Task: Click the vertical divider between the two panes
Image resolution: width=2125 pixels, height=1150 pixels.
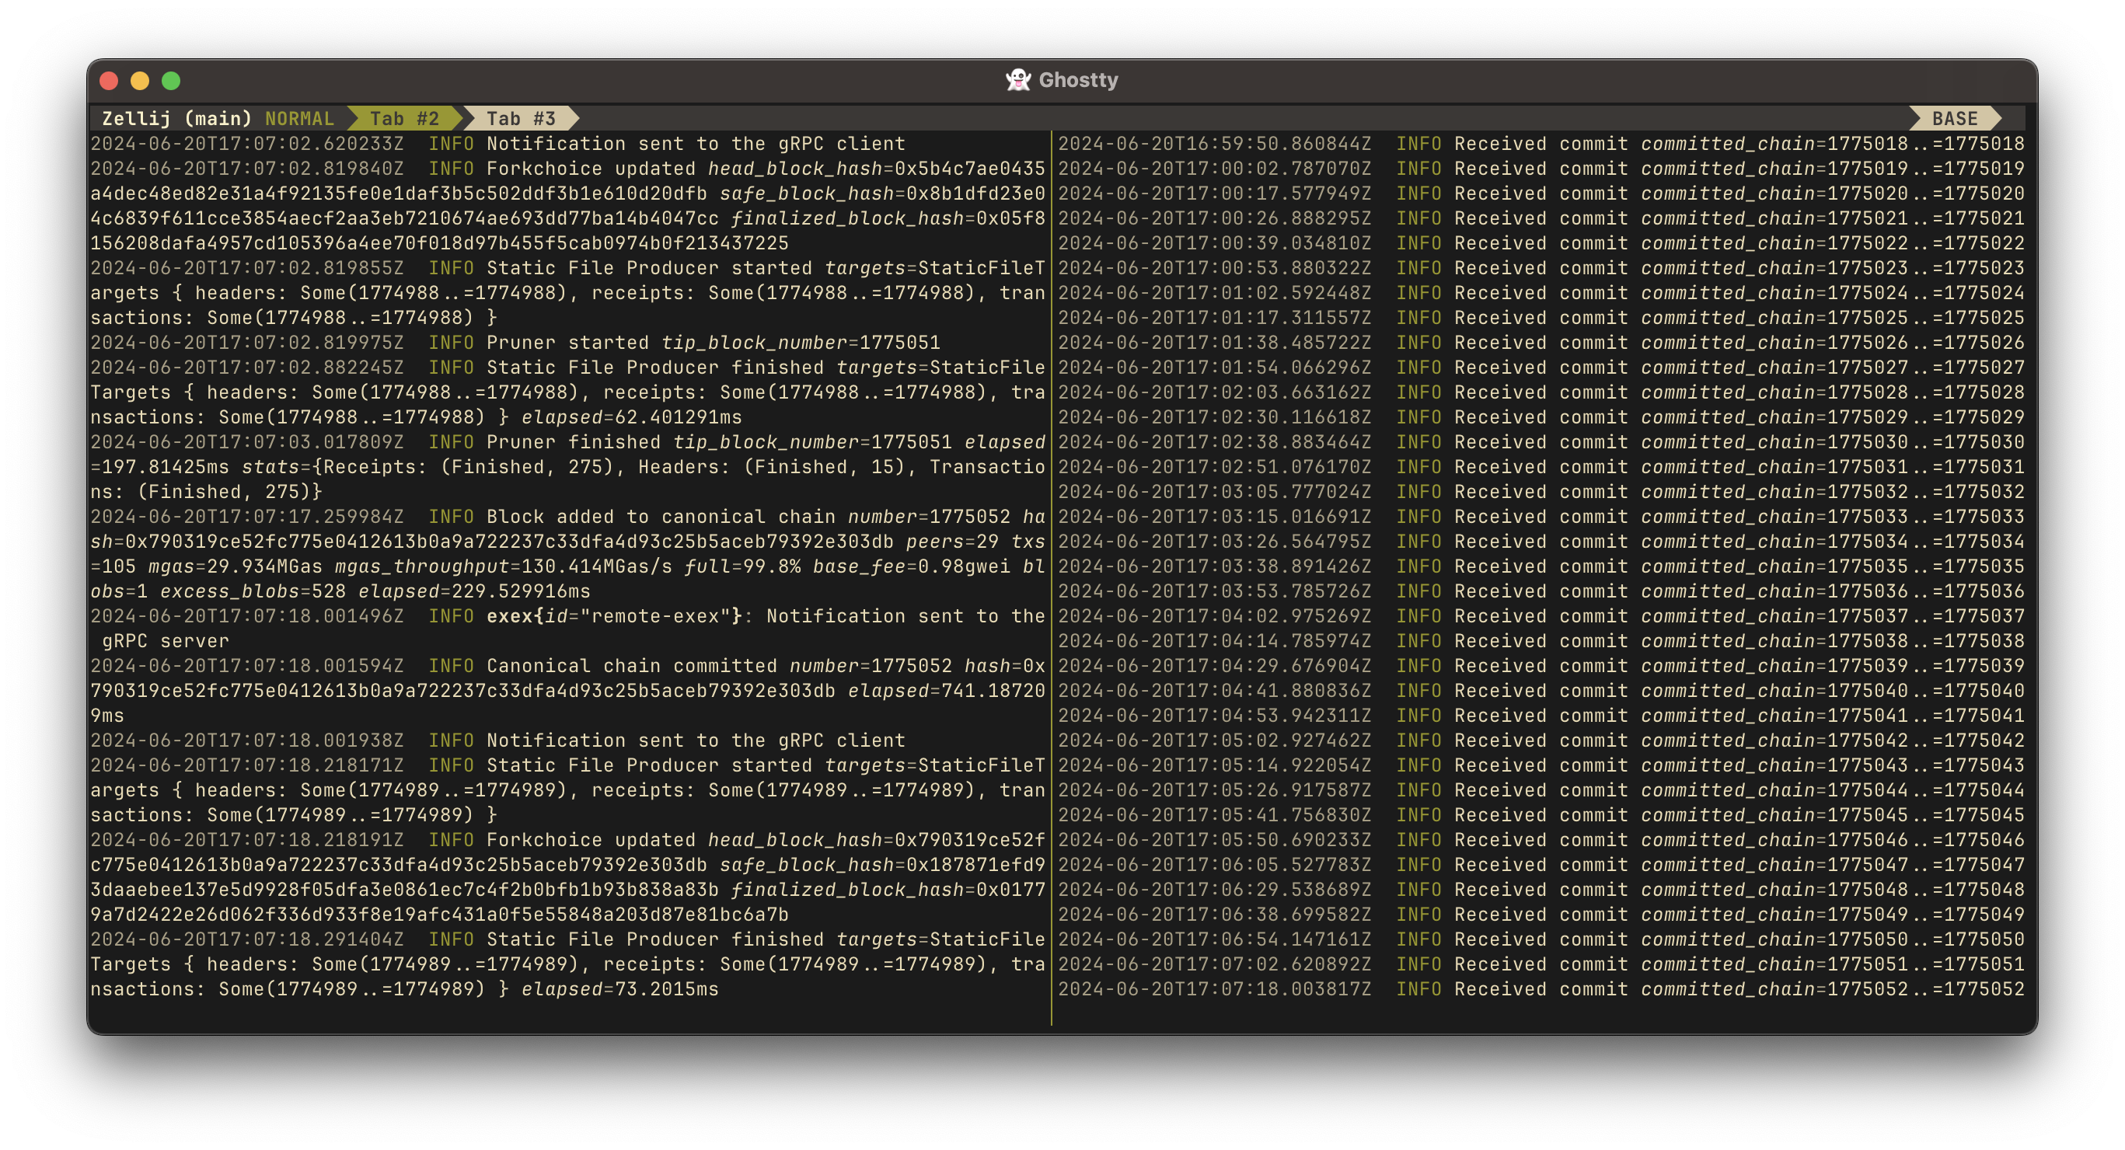Action: point(1051,577)
